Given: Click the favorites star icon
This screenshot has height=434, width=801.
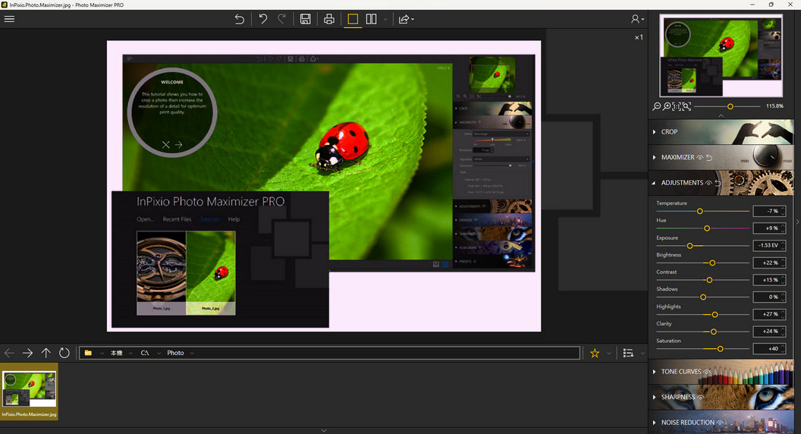Looking at the screenshot, I should [595, 353].
